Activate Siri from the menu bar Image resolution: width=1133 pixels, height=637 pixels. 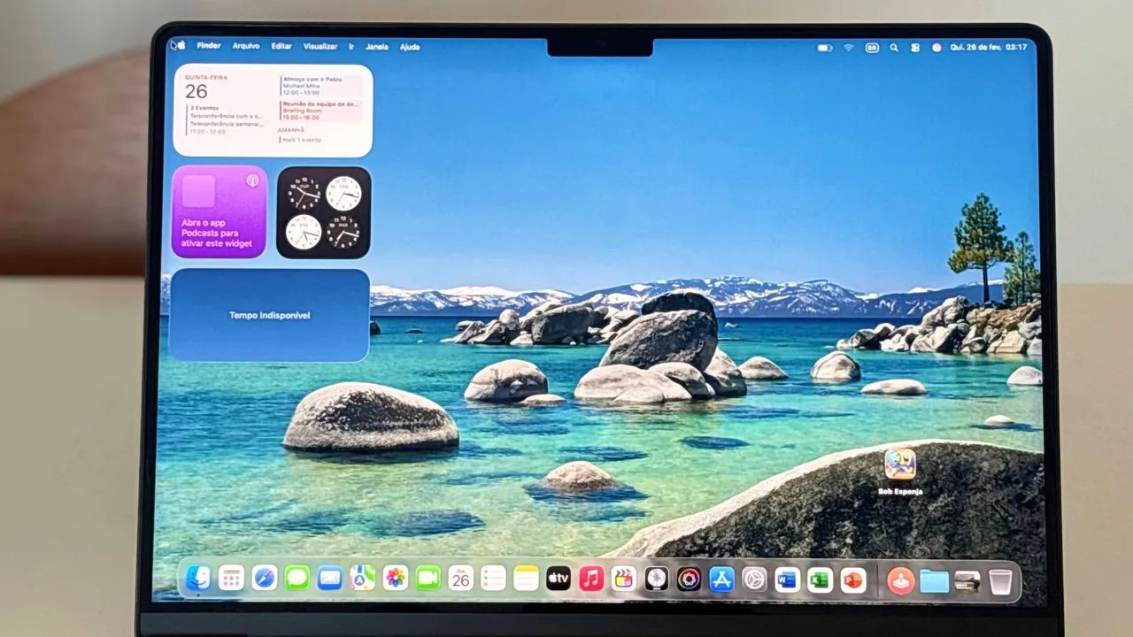936,48
